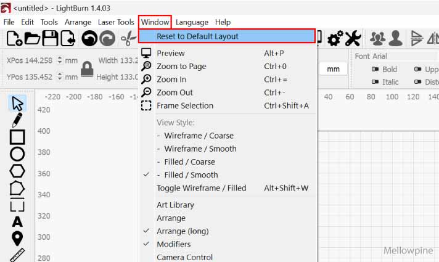The height and width of the screenshot is (262, 439).
Task: Select the Edit Nodes pencil tool
Action: (17, 120)
